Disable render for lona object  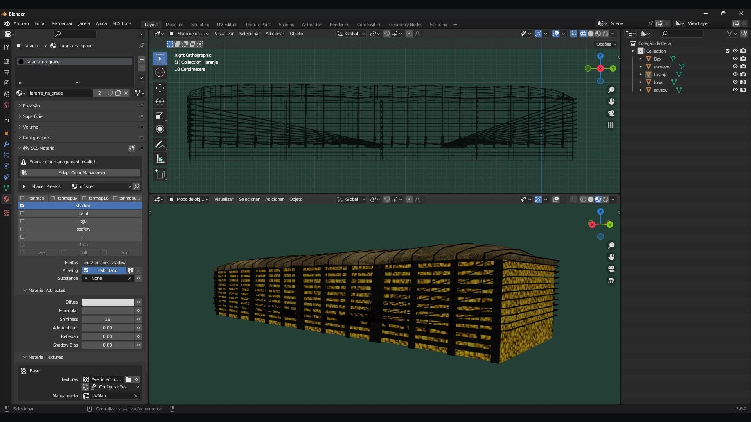[x=743, y=82]
